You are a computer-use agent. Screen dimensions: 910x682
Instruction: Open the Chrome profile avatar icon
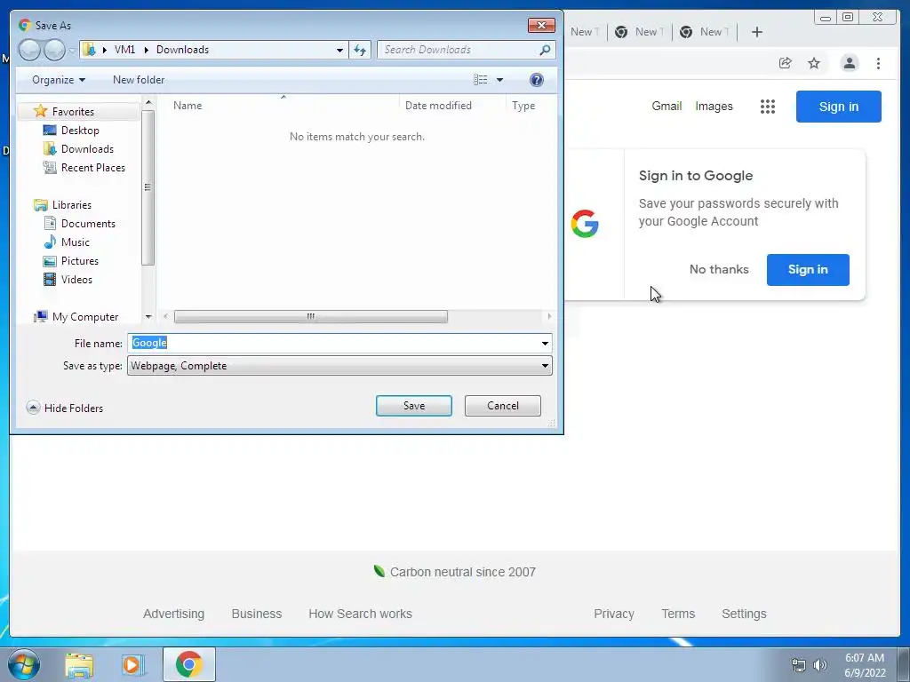[849, 63]
